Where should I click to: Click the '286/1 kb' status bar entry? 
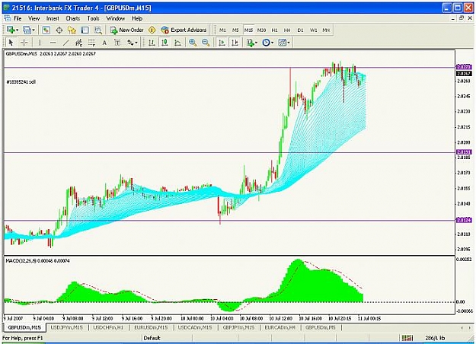coord(435,338)
